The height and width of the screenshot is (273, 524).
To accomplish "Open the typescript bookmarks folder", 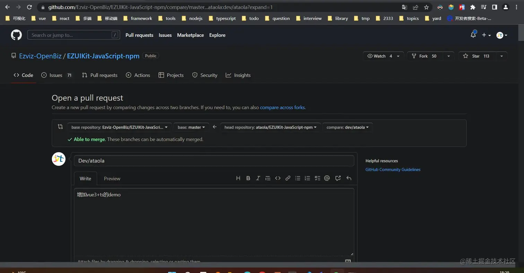I will (222, 18).
